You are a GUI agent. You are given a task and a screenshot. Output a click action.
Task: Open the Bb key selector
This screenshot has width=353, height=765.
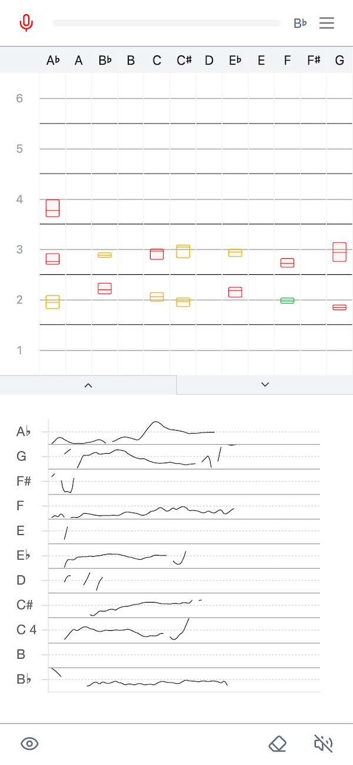click(x=300, y=23)
